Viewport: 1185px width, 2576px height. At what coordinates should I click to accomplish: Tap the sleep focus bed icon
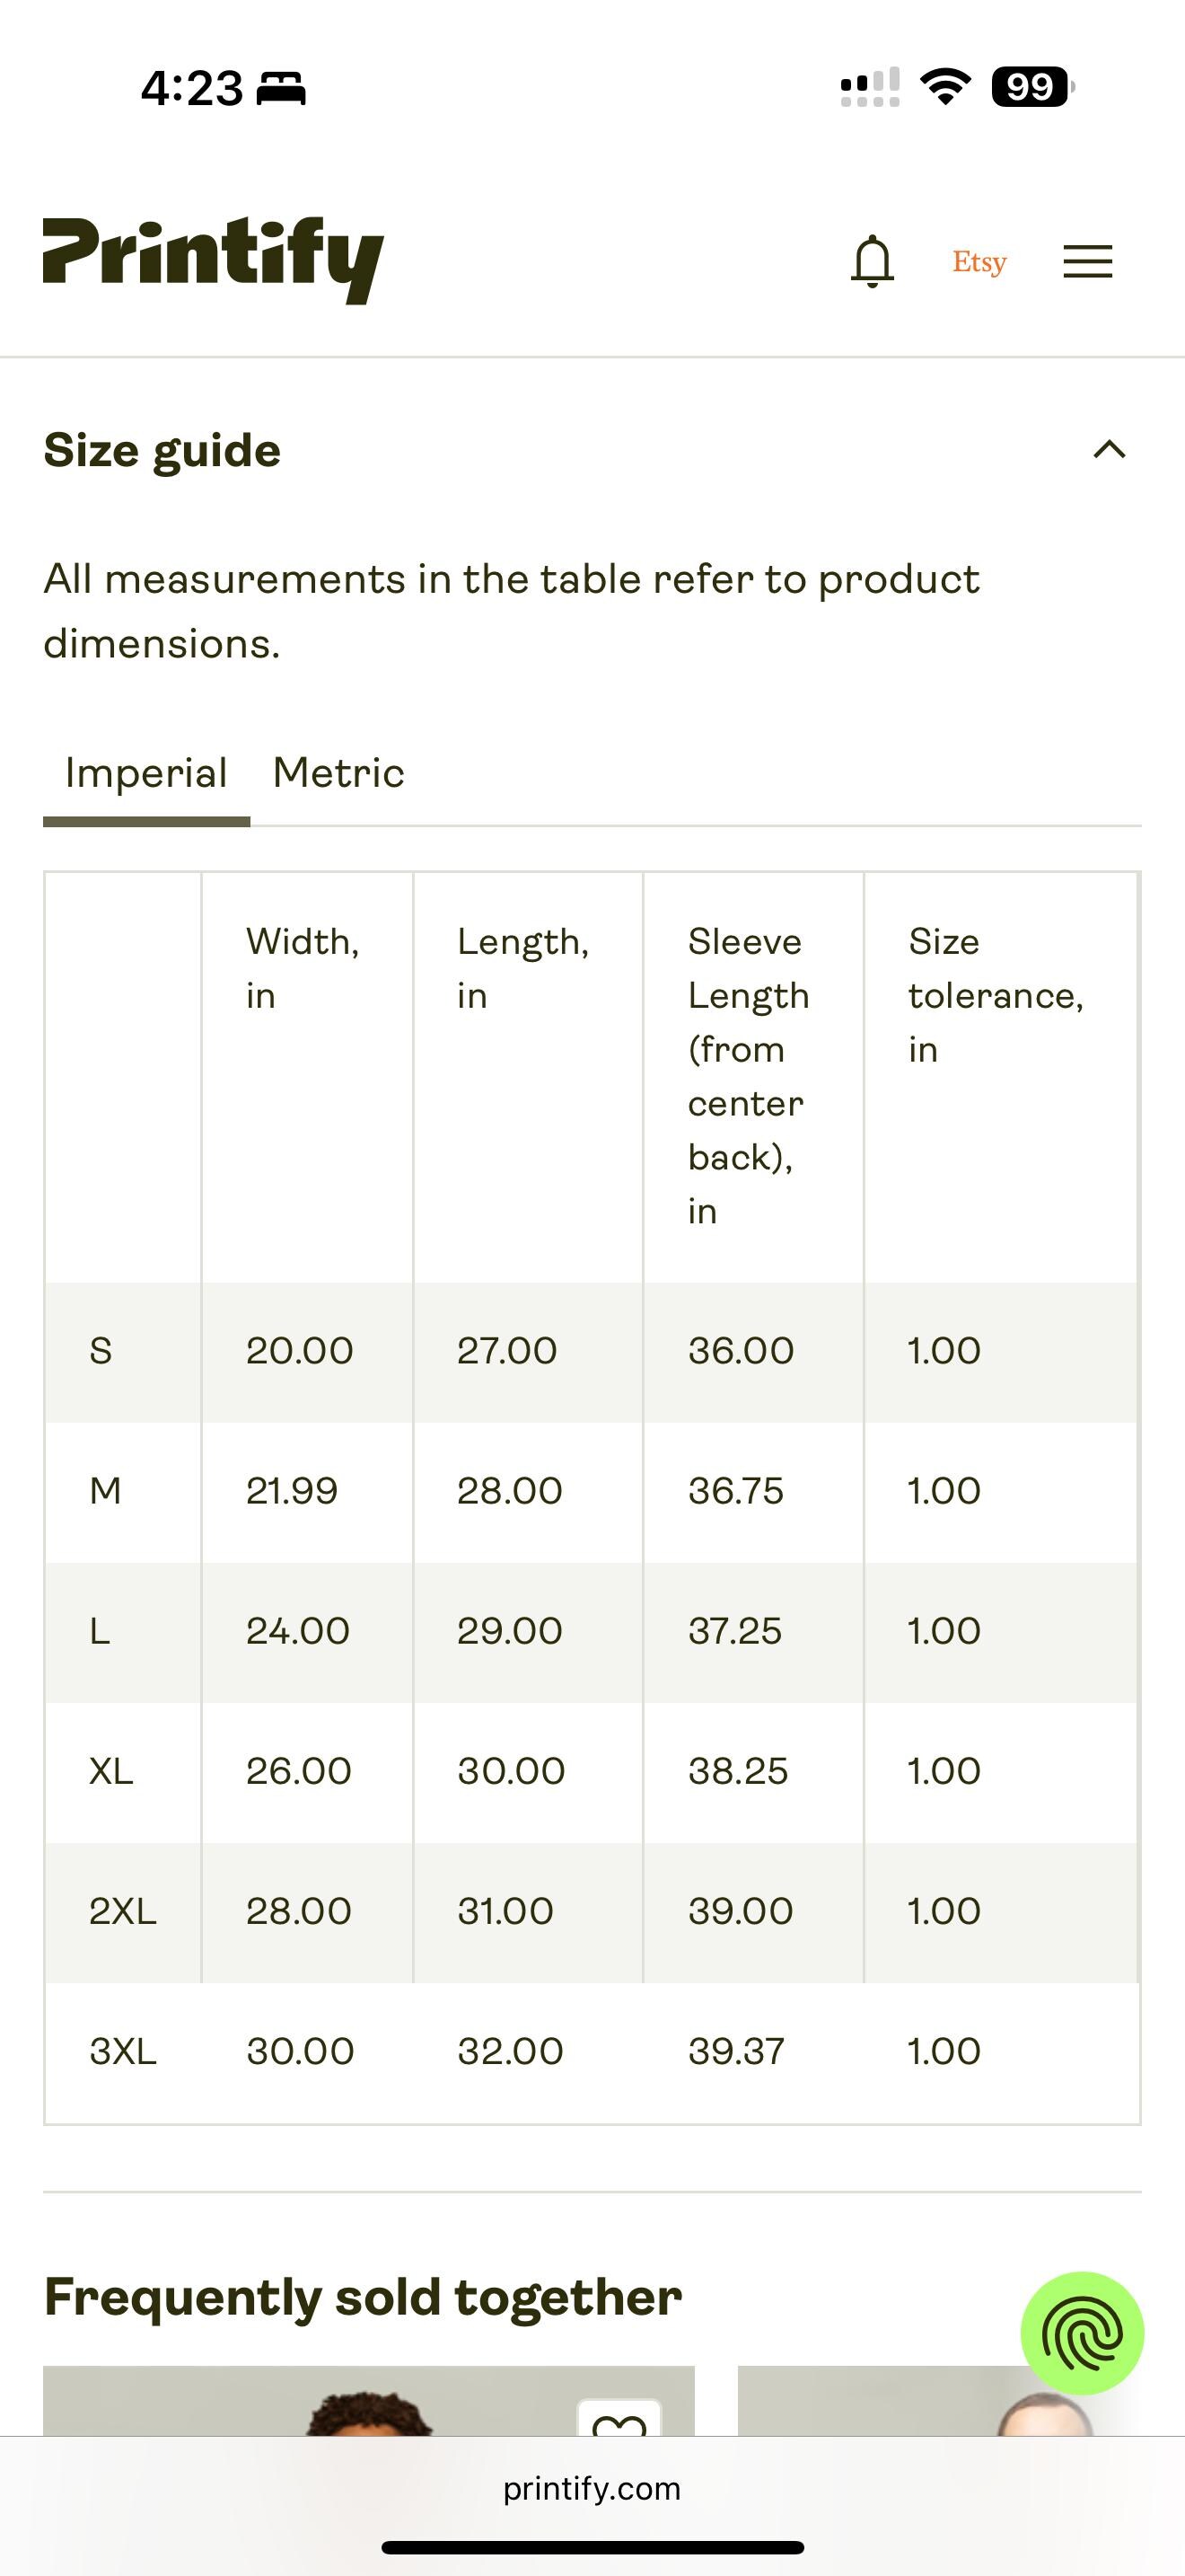pyautogui.click(x=281, y=89)
